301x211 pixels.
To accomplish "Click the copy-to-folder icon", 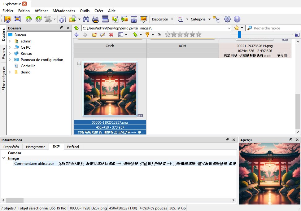I will click(x=72, y=19).
